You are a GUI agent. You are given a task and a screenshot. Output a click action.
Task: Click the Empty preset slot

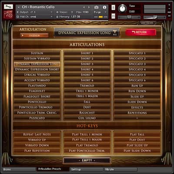(87, 161)
